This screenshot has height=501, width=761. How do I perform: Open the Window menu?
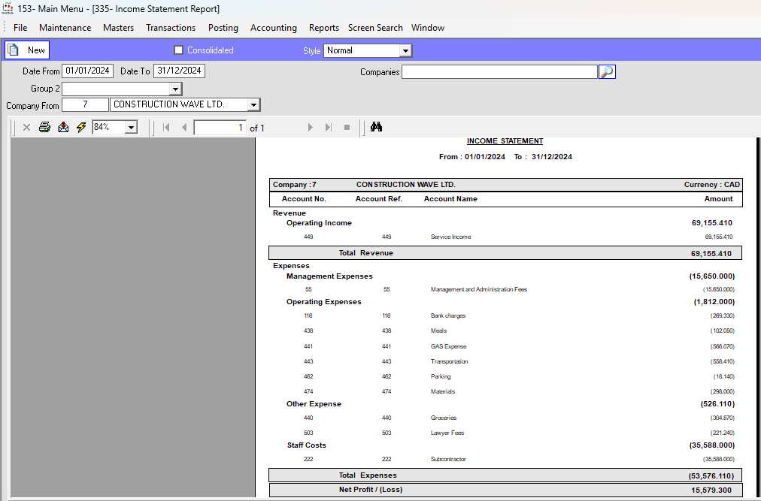point(428,28)
